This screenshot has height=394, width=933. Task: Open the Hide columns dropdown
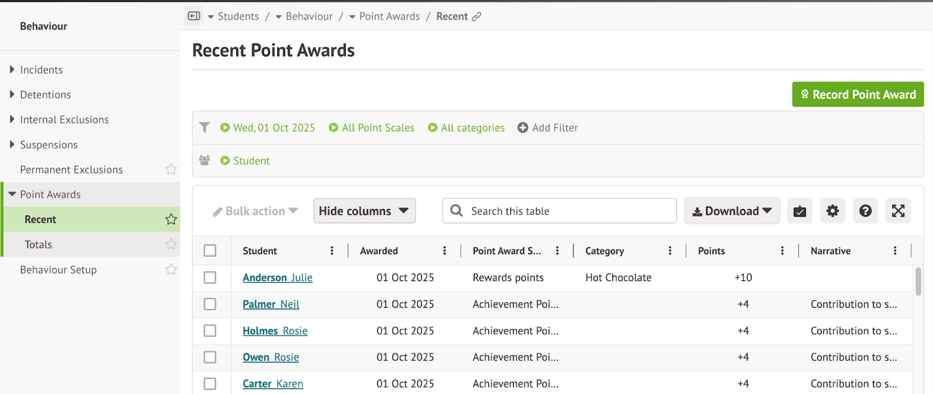point(364,211)
